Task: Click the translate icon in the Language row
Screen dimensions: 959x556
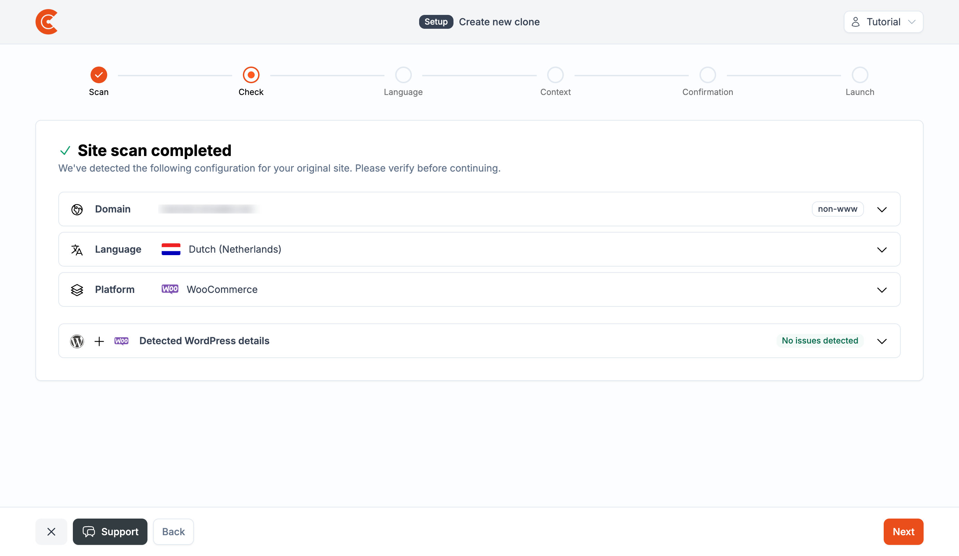Action: tap(77, 250)
